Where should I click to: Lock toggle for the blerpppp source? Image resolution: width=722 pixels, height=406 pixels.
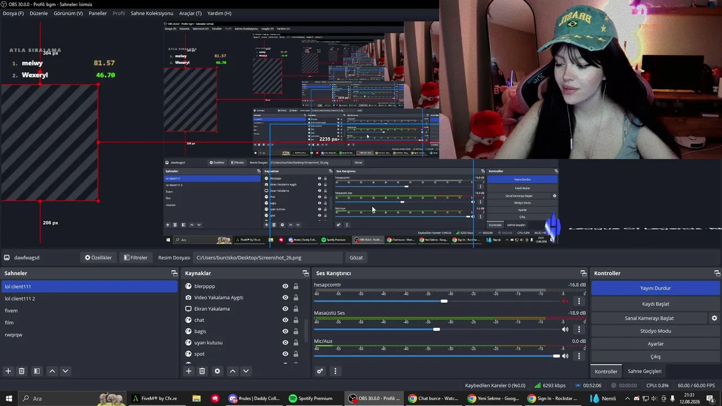296,286
